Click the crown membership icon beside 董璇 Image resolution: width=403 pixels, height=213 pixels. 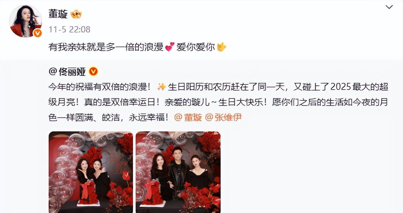pyautogui.click(x=76, y=14)
